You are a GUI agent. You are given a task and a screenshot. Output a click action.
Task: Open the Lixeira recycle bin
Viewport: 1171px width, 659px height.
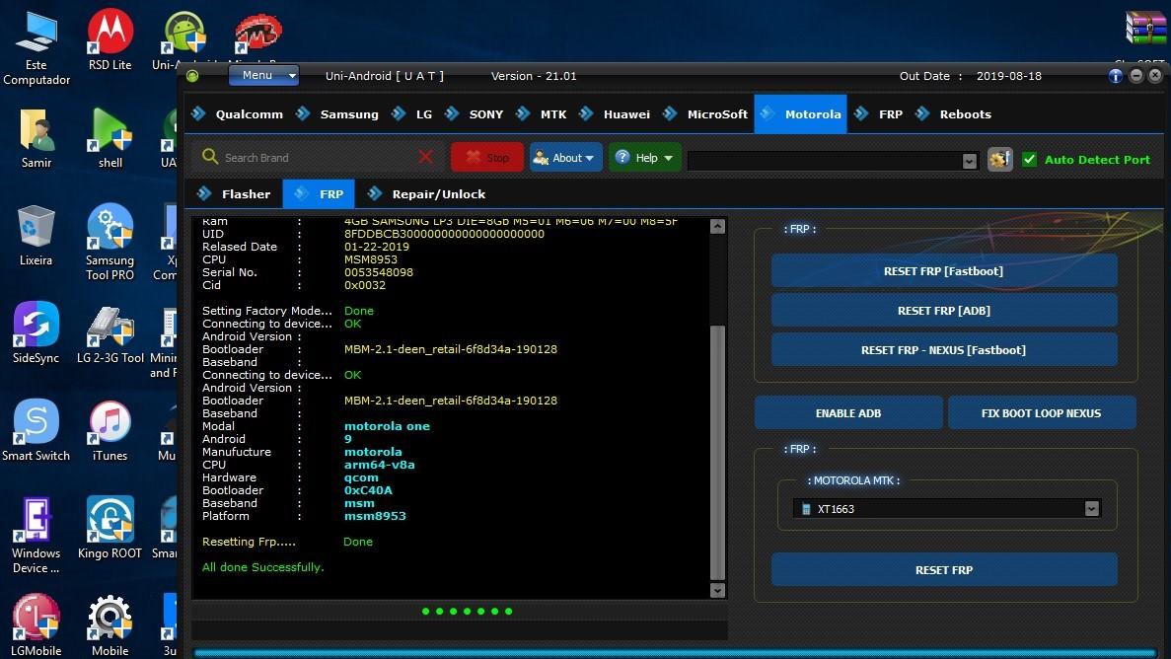click(36, 236)
